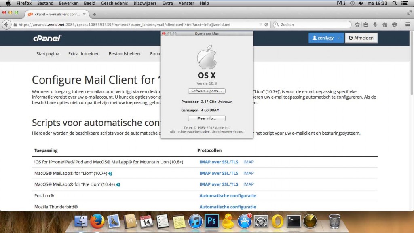Image resolution: width=414 pixels, height=233 pixels.
Task: Open the Licentieovereenkomst link
Action: click(228, 132)
